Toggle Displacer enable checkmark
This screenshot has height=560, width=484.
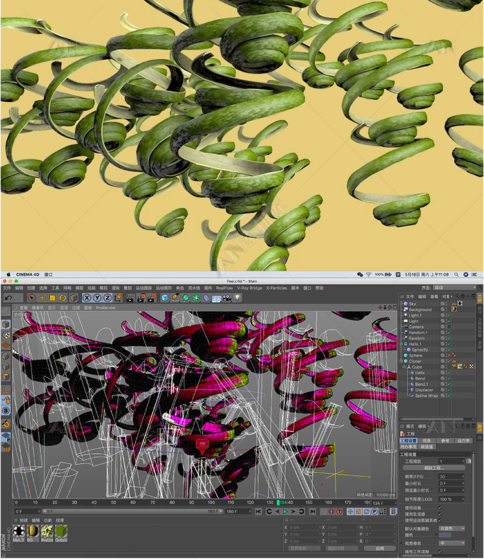pyautogui.click(x=449, y=390)
